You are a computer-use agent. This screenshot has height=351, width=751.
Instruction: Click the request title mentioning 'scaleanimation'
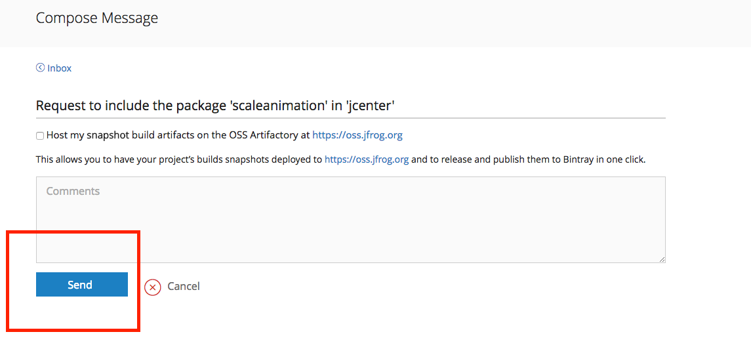pyautogui.click(x=215, y=106)
